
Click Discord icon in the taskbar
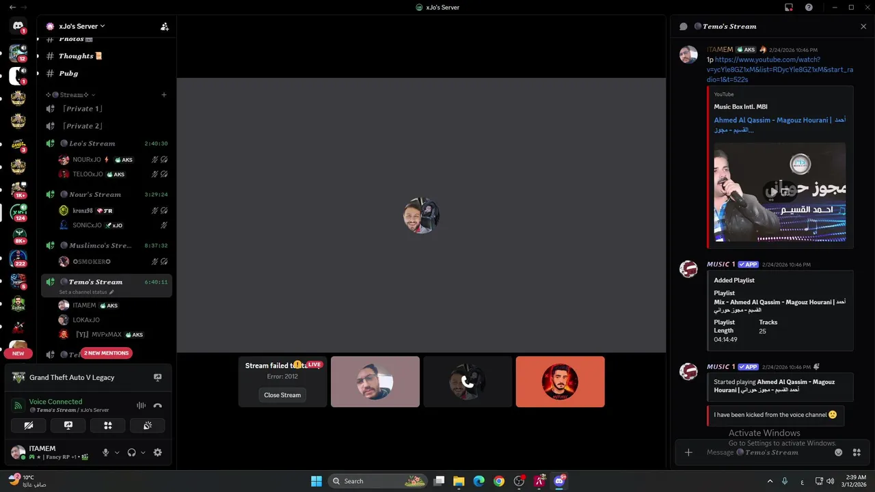[560, 481]
